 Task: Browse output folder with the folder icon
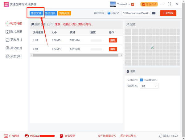pyautogui.click(x=154, y=13)
